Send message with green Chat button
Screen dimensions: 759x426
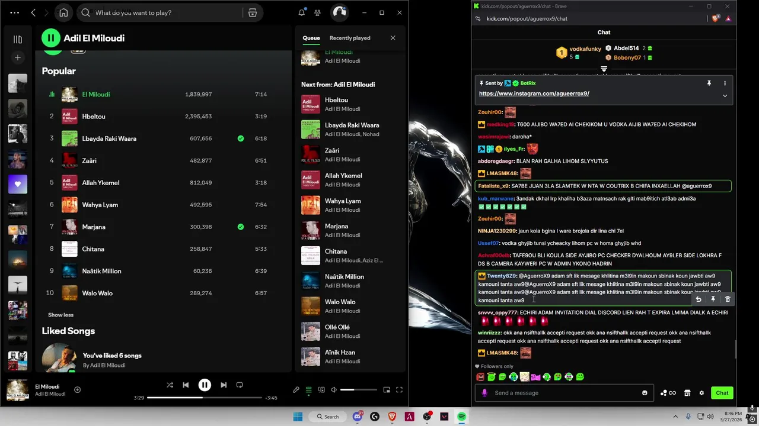click(x=722, y=393)
